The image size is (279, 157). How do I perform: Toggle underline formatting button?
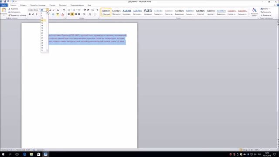pyautogui.click(x=36, y=14)
